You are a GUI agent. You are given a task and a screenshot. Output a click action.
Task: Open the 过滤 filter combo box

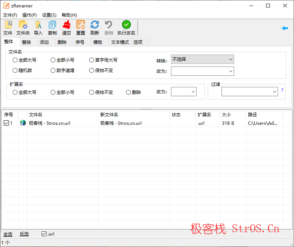pyautogui.click(x=249, y=92)
